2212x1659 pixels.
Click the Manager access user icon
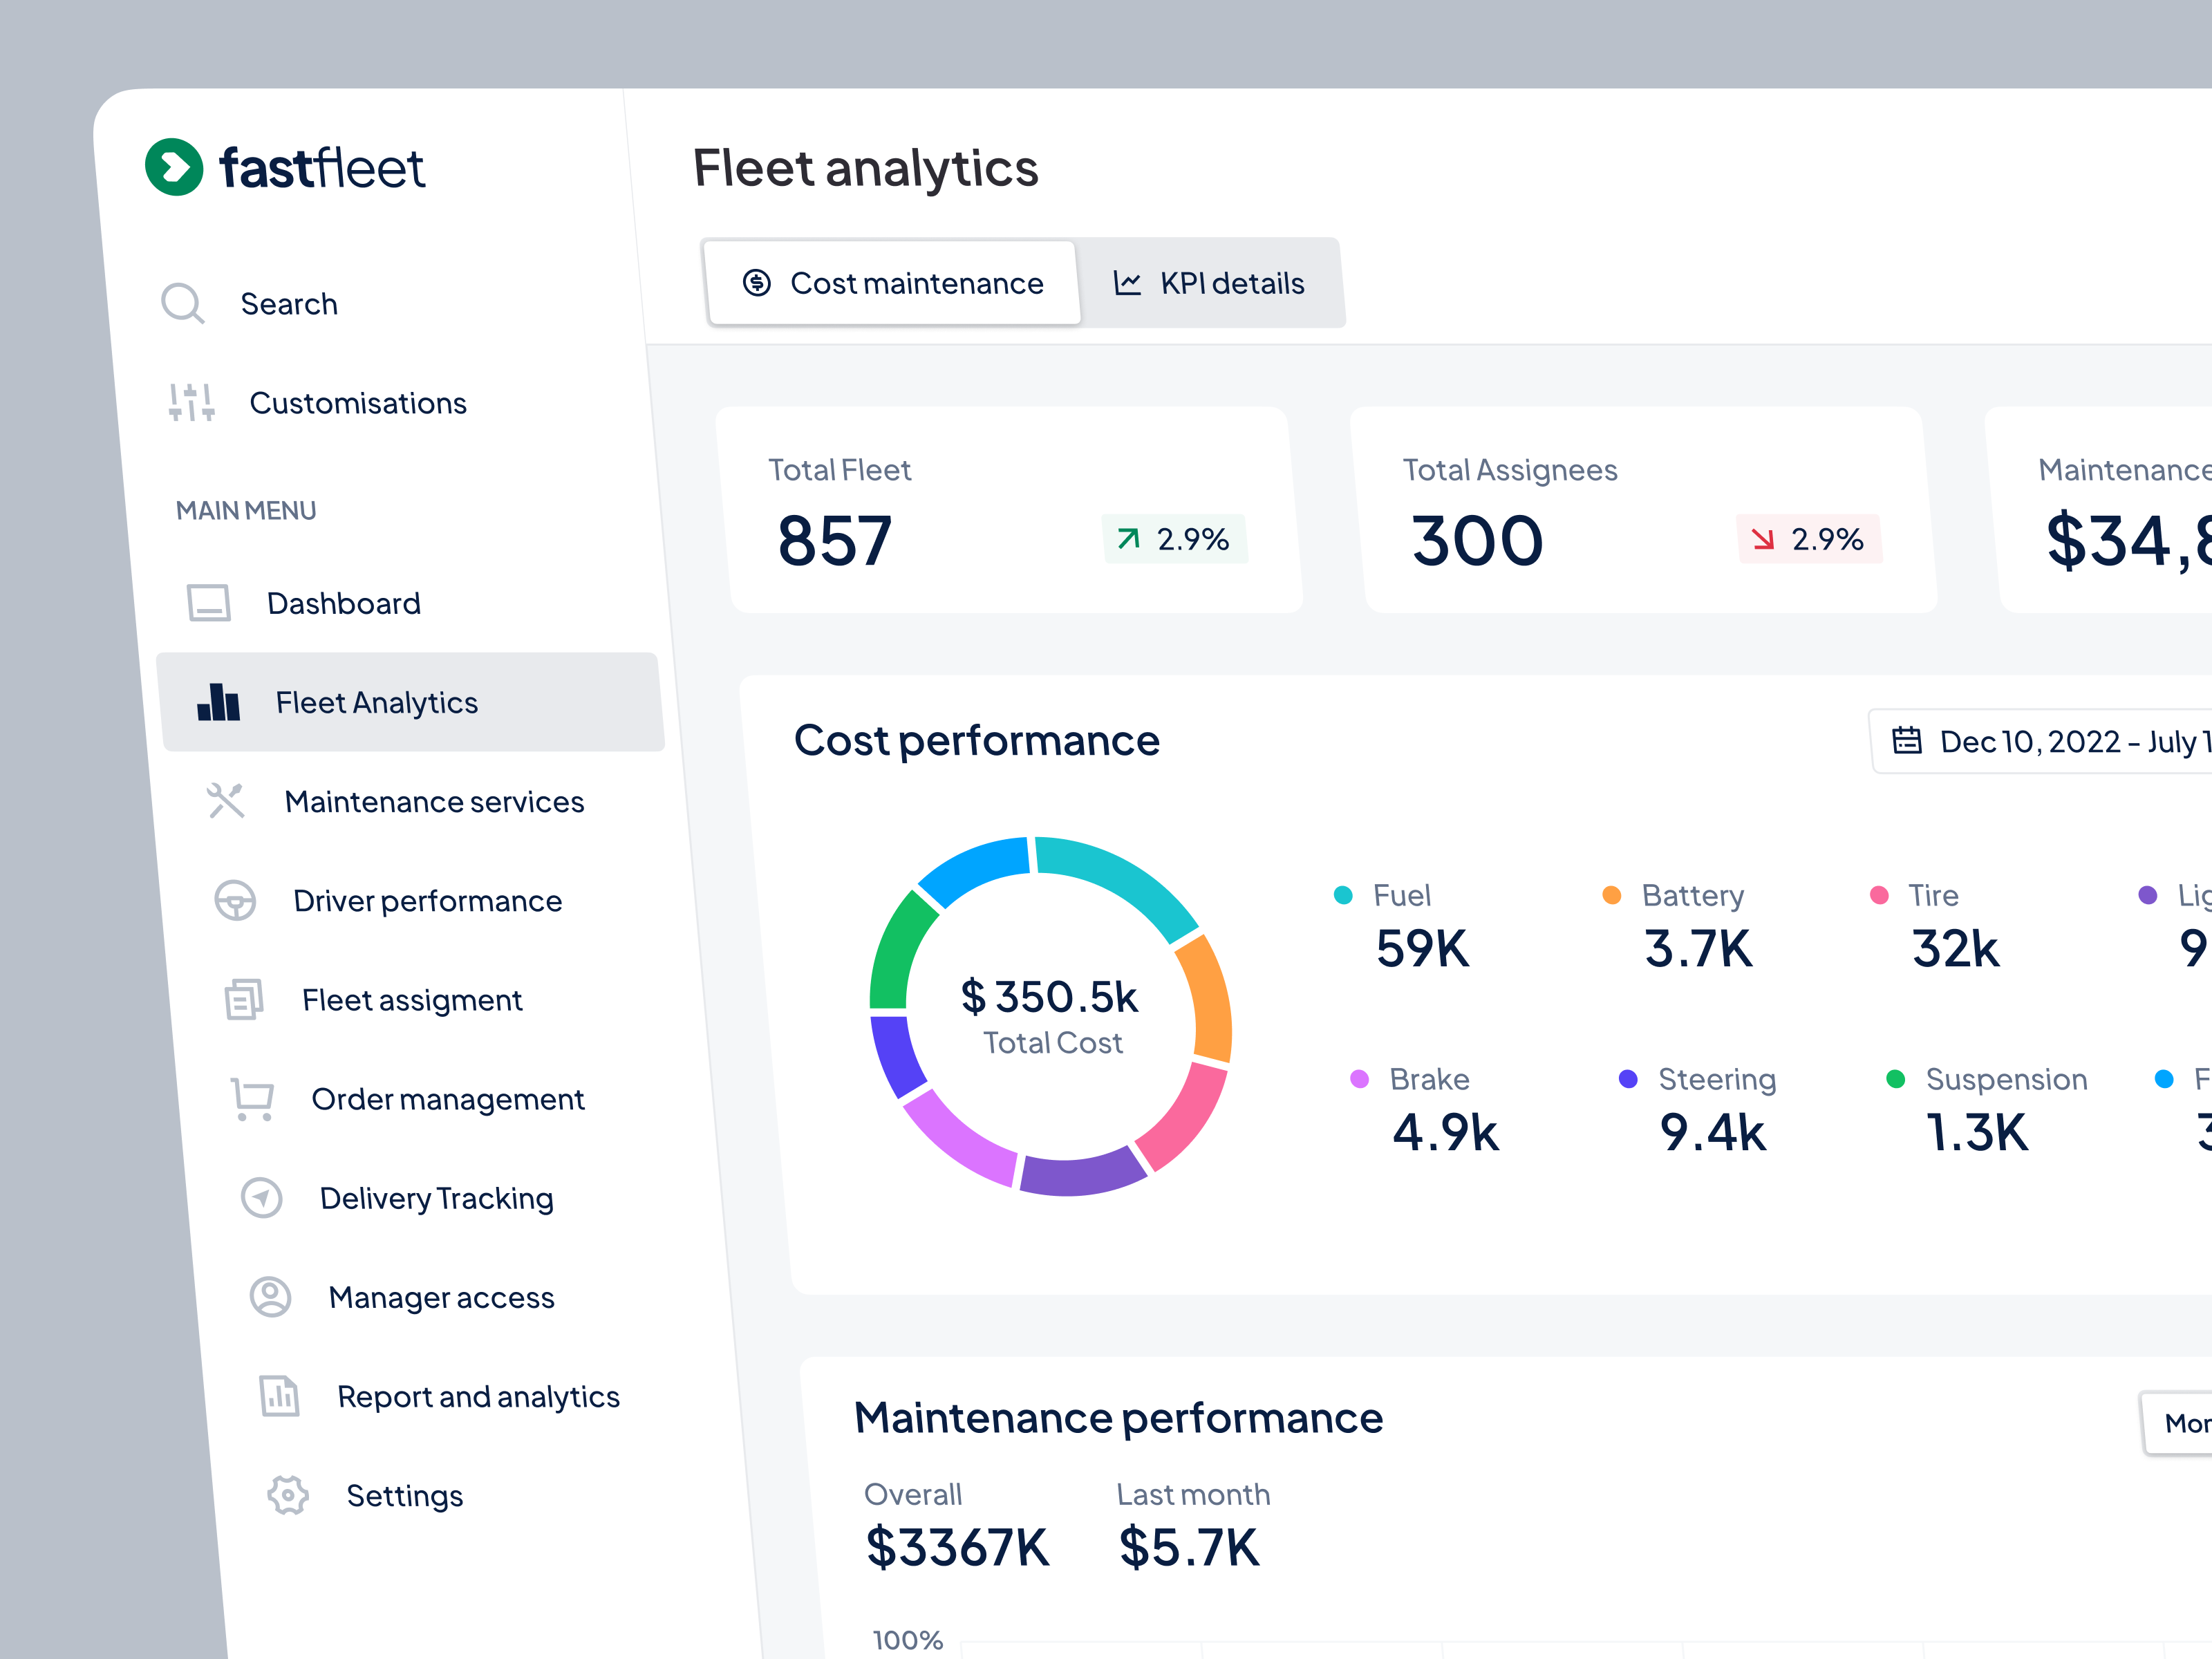[x=269, y=1296]
